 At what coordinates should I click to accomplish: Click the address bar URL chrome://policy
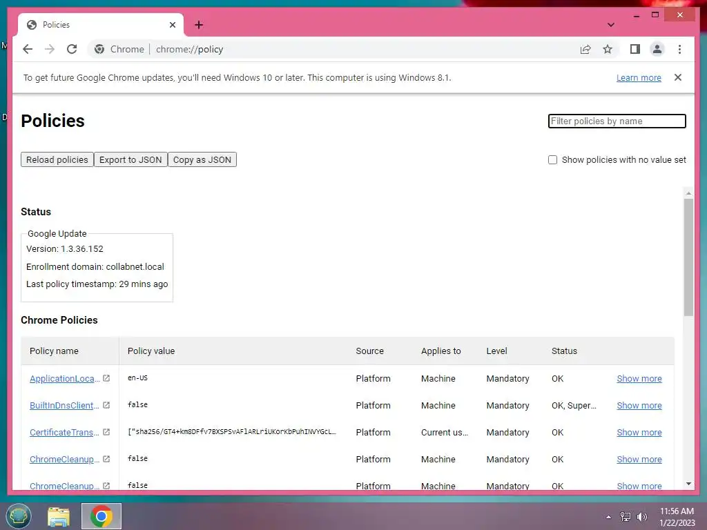(189, 49)
